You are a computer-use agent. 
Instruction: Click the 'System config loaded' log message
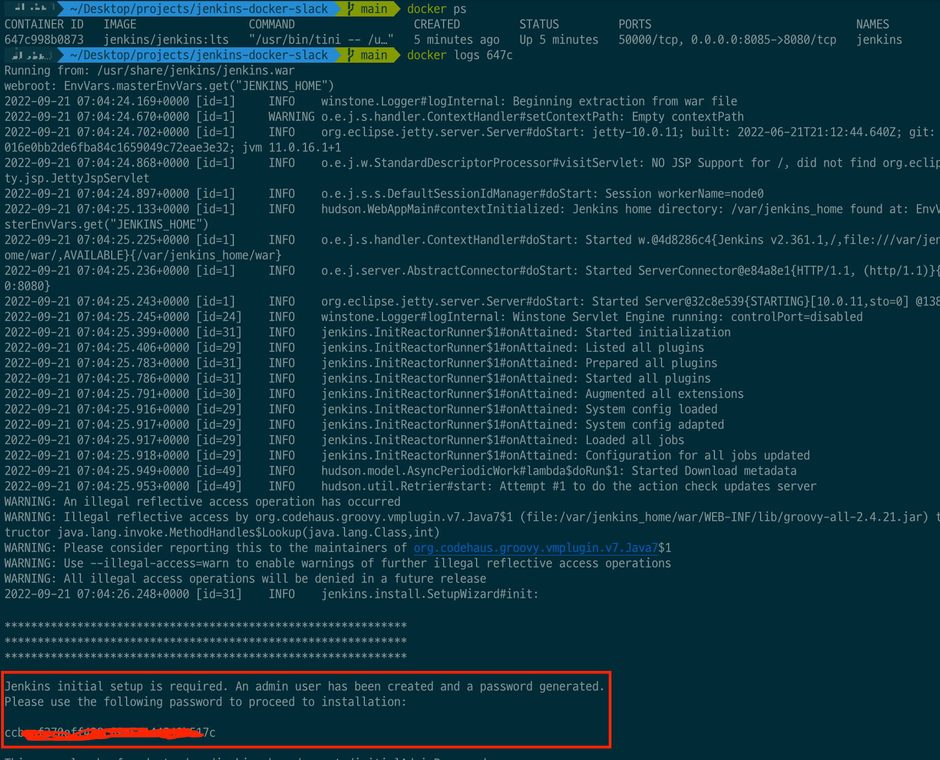652,409
